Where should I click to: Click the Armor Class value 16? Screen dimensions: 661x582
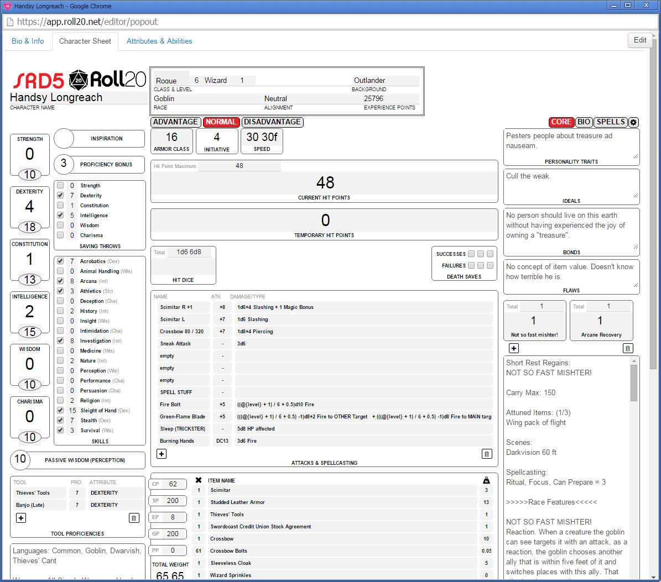[x=171, y=137]
